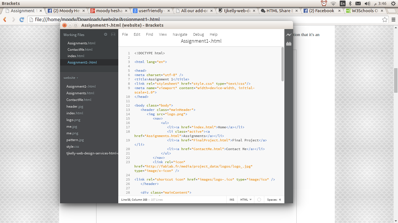
Task: Open logo.png in project tree
Action: click(73, 120)
